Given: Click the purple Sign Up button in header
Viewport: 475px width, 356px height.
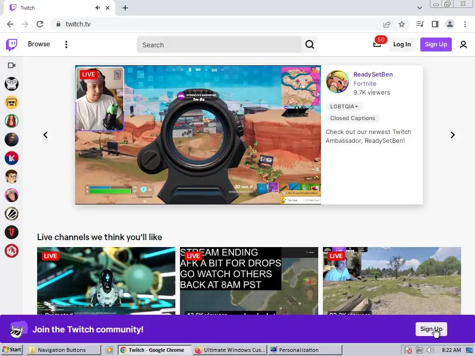Looking at the screenshot, I should point(436,44).
